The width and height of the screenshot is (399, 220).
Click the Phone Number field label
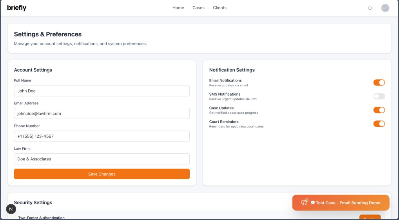[27, 126]
